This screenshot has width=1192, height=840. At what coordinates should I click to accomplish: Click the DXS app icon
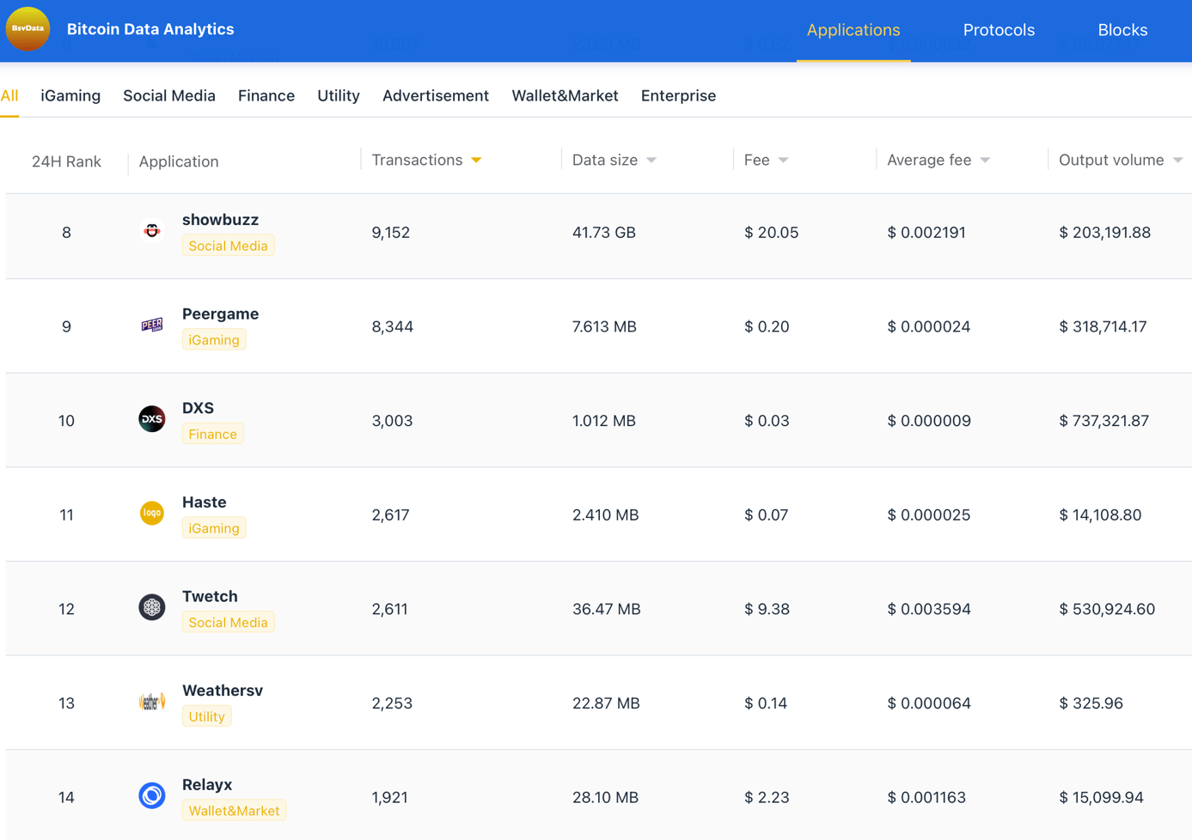click(x=152, y=419)
